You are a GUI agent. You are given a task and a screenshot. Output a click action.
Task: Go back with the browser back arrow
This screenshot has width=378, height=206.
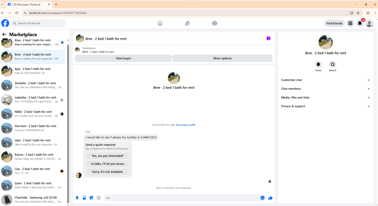tap(2, 13)
